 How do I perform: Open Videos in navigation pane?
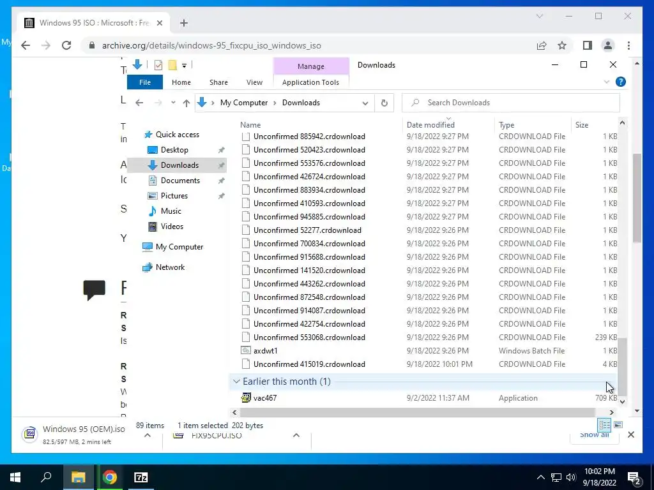[172, 226]
